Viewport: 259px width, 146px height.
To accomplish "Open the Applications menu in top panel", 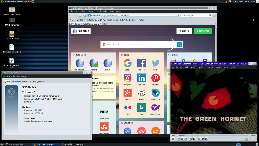I will point(10,2).
